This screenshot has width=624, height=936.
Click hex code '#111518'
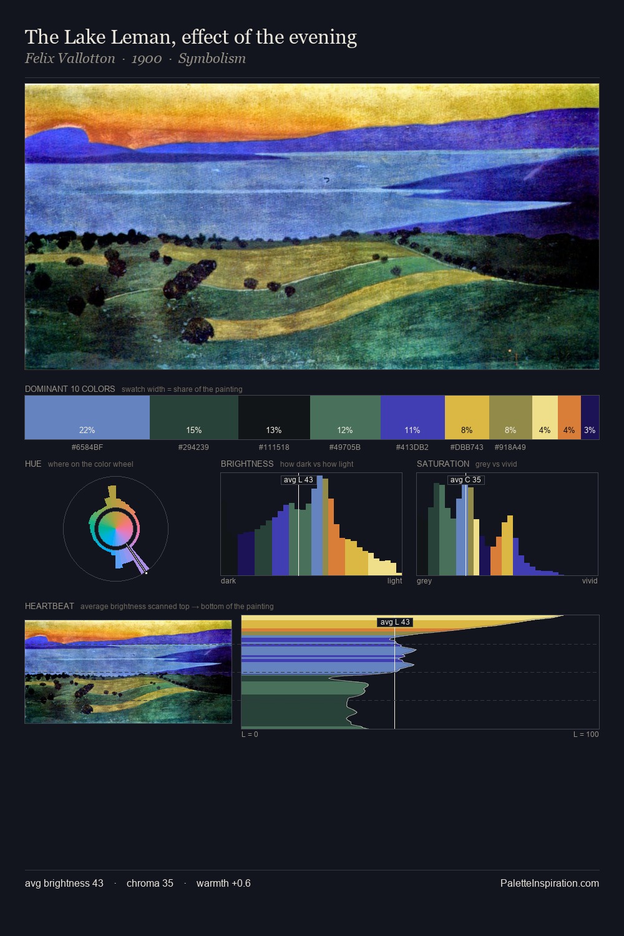pos(274,447)
